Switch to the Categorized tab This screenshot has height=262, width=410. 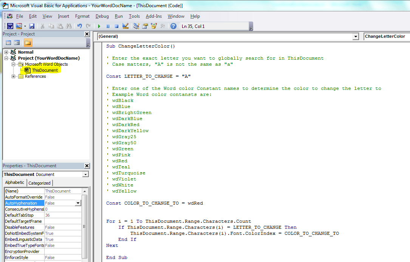39,183
